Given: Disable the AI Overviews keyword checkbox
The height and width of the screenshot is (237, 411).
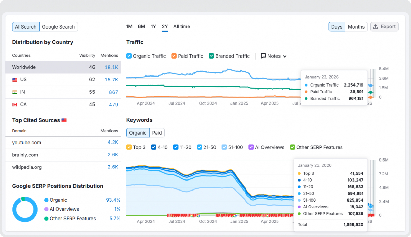Looking at the screenshot, I should (x=251, y=147).
